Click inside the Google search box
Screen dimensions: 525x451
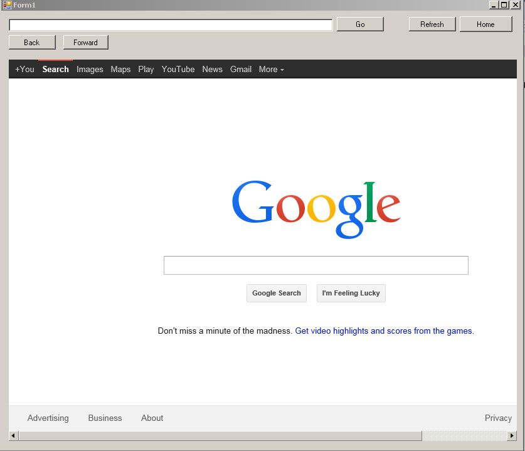[316, 265]
